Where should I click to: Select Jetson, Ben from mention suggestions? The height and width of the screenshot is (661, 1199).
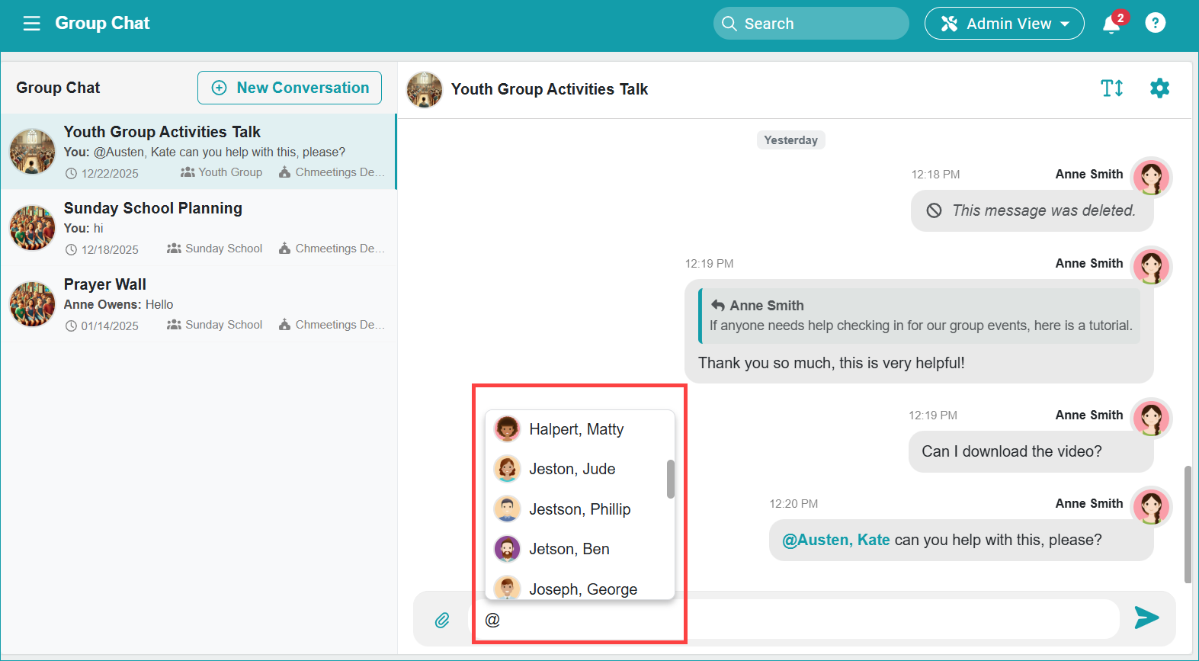click(x=569, y=549)
